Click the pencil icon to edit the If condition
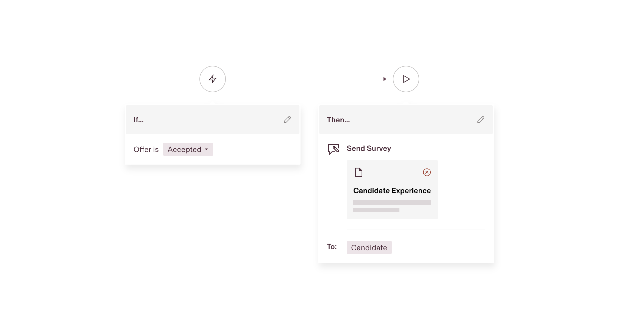This screenshot has width=617, height=327. (x=287, y=120)
